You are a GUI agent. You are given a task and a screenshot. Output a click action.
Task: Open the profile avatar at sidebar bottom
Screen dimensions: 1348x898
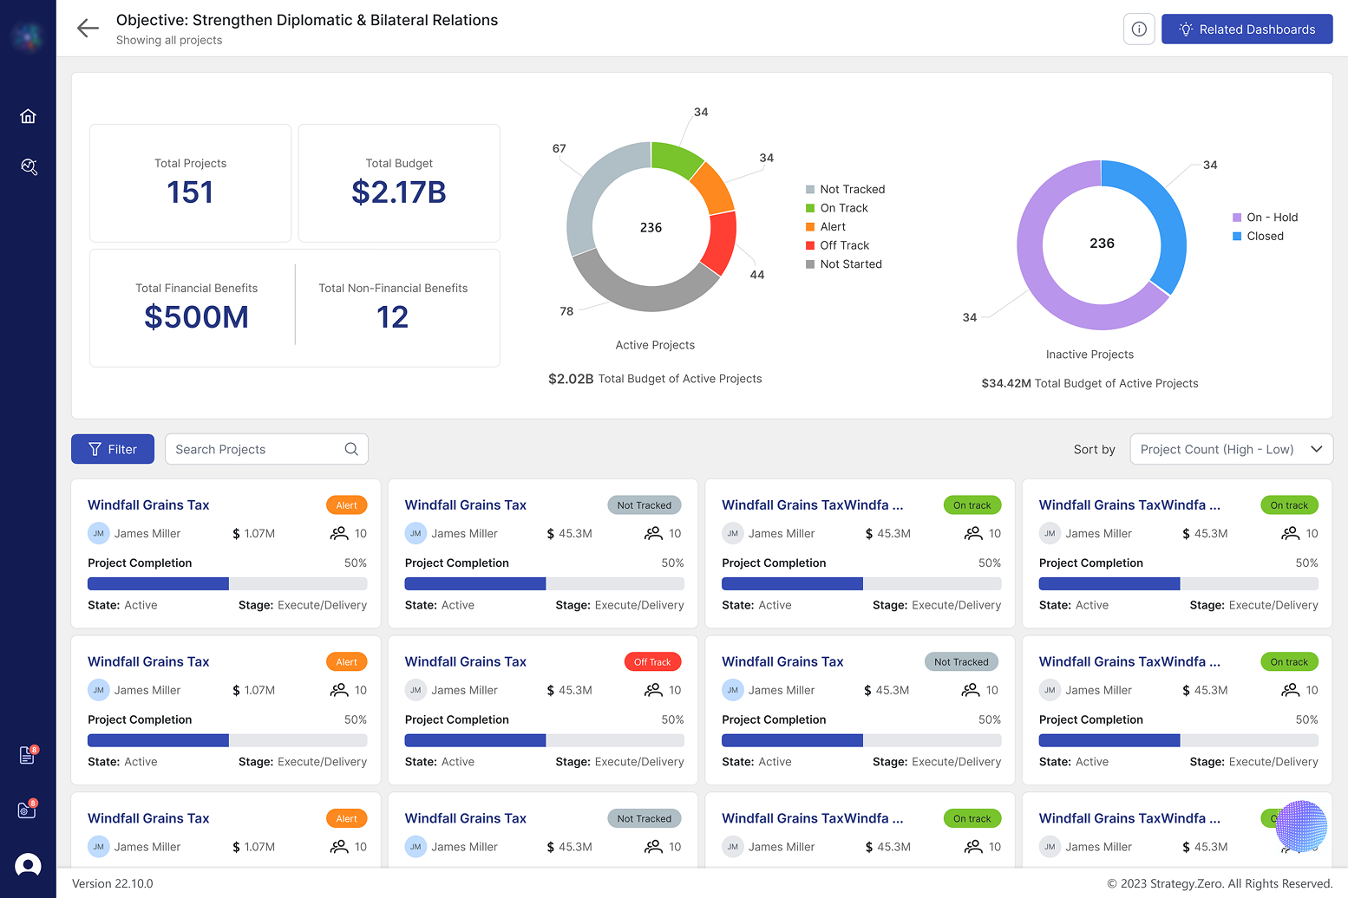29,865
